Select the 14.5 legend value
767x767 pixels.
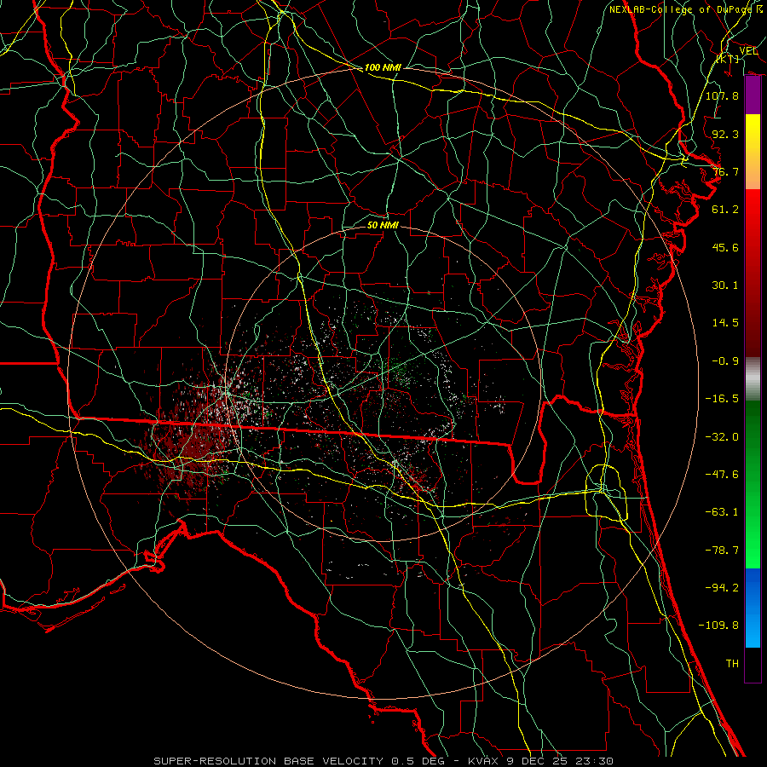pyautogui.click(x=725, y=323)
